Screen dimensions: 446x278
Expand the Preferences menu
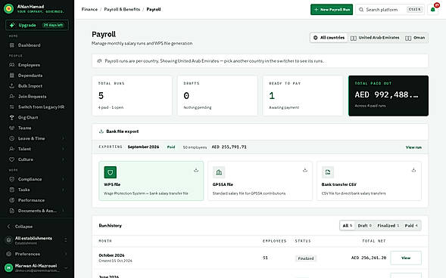click(x=37, y=254)
